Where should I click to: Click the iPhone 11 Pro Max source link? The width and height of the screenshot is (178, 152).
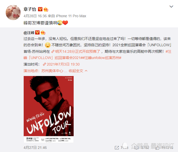pyautogui.click(x=71, y=16)
